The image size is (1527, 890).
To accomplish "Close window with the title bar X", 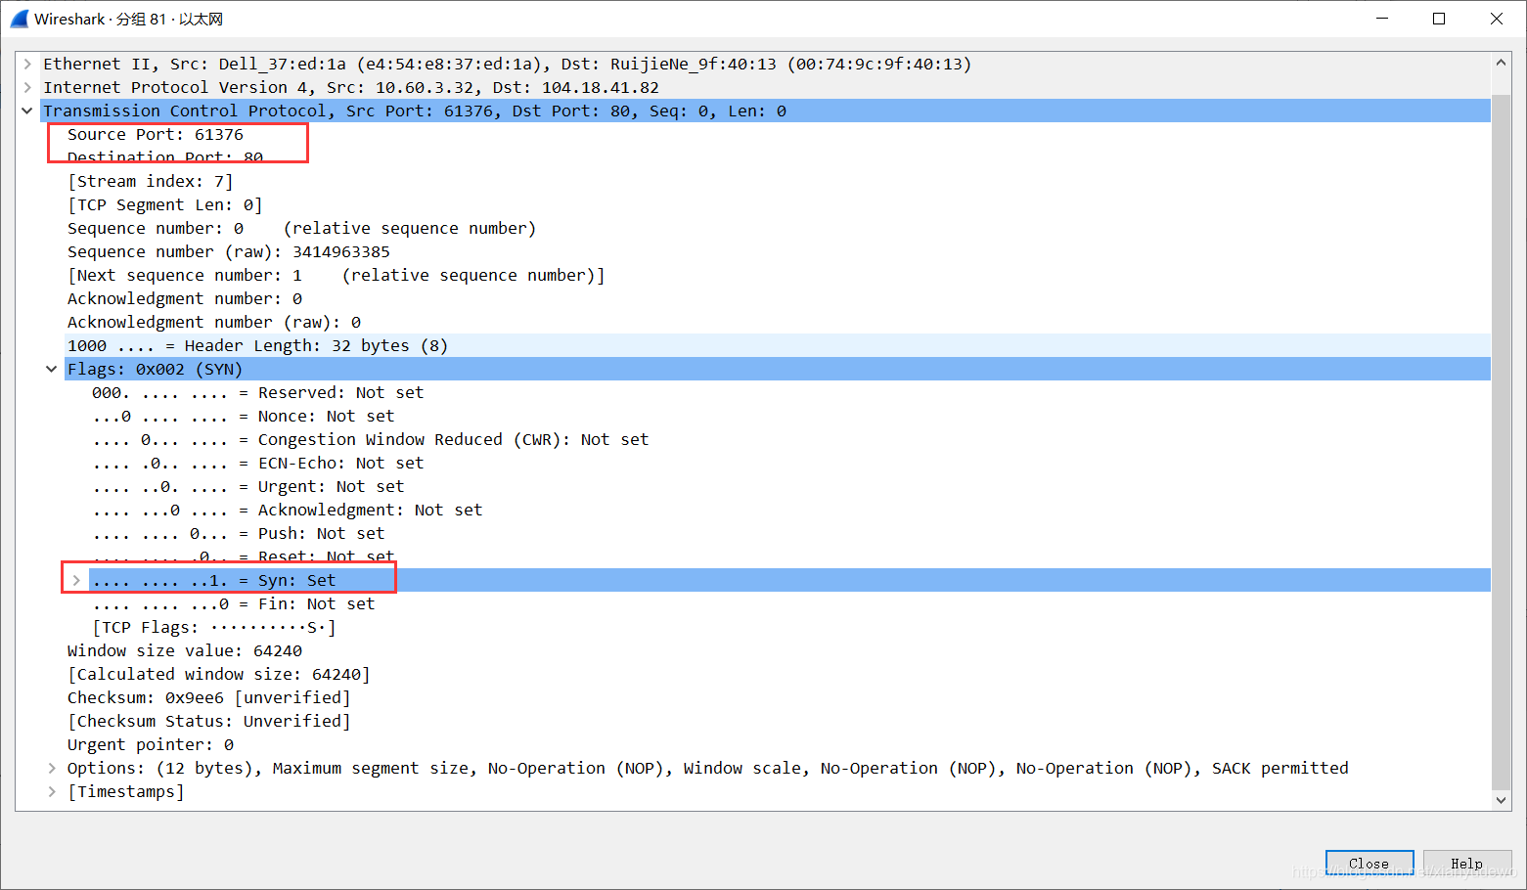I will 1497,19.
